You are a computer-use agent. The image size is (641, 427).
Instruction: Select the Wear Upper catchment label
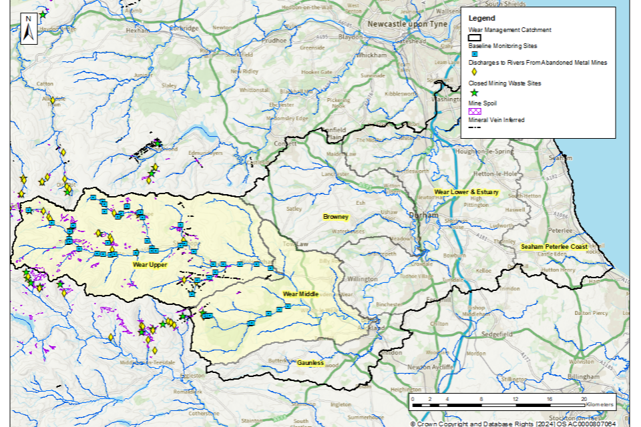(150, 265)
